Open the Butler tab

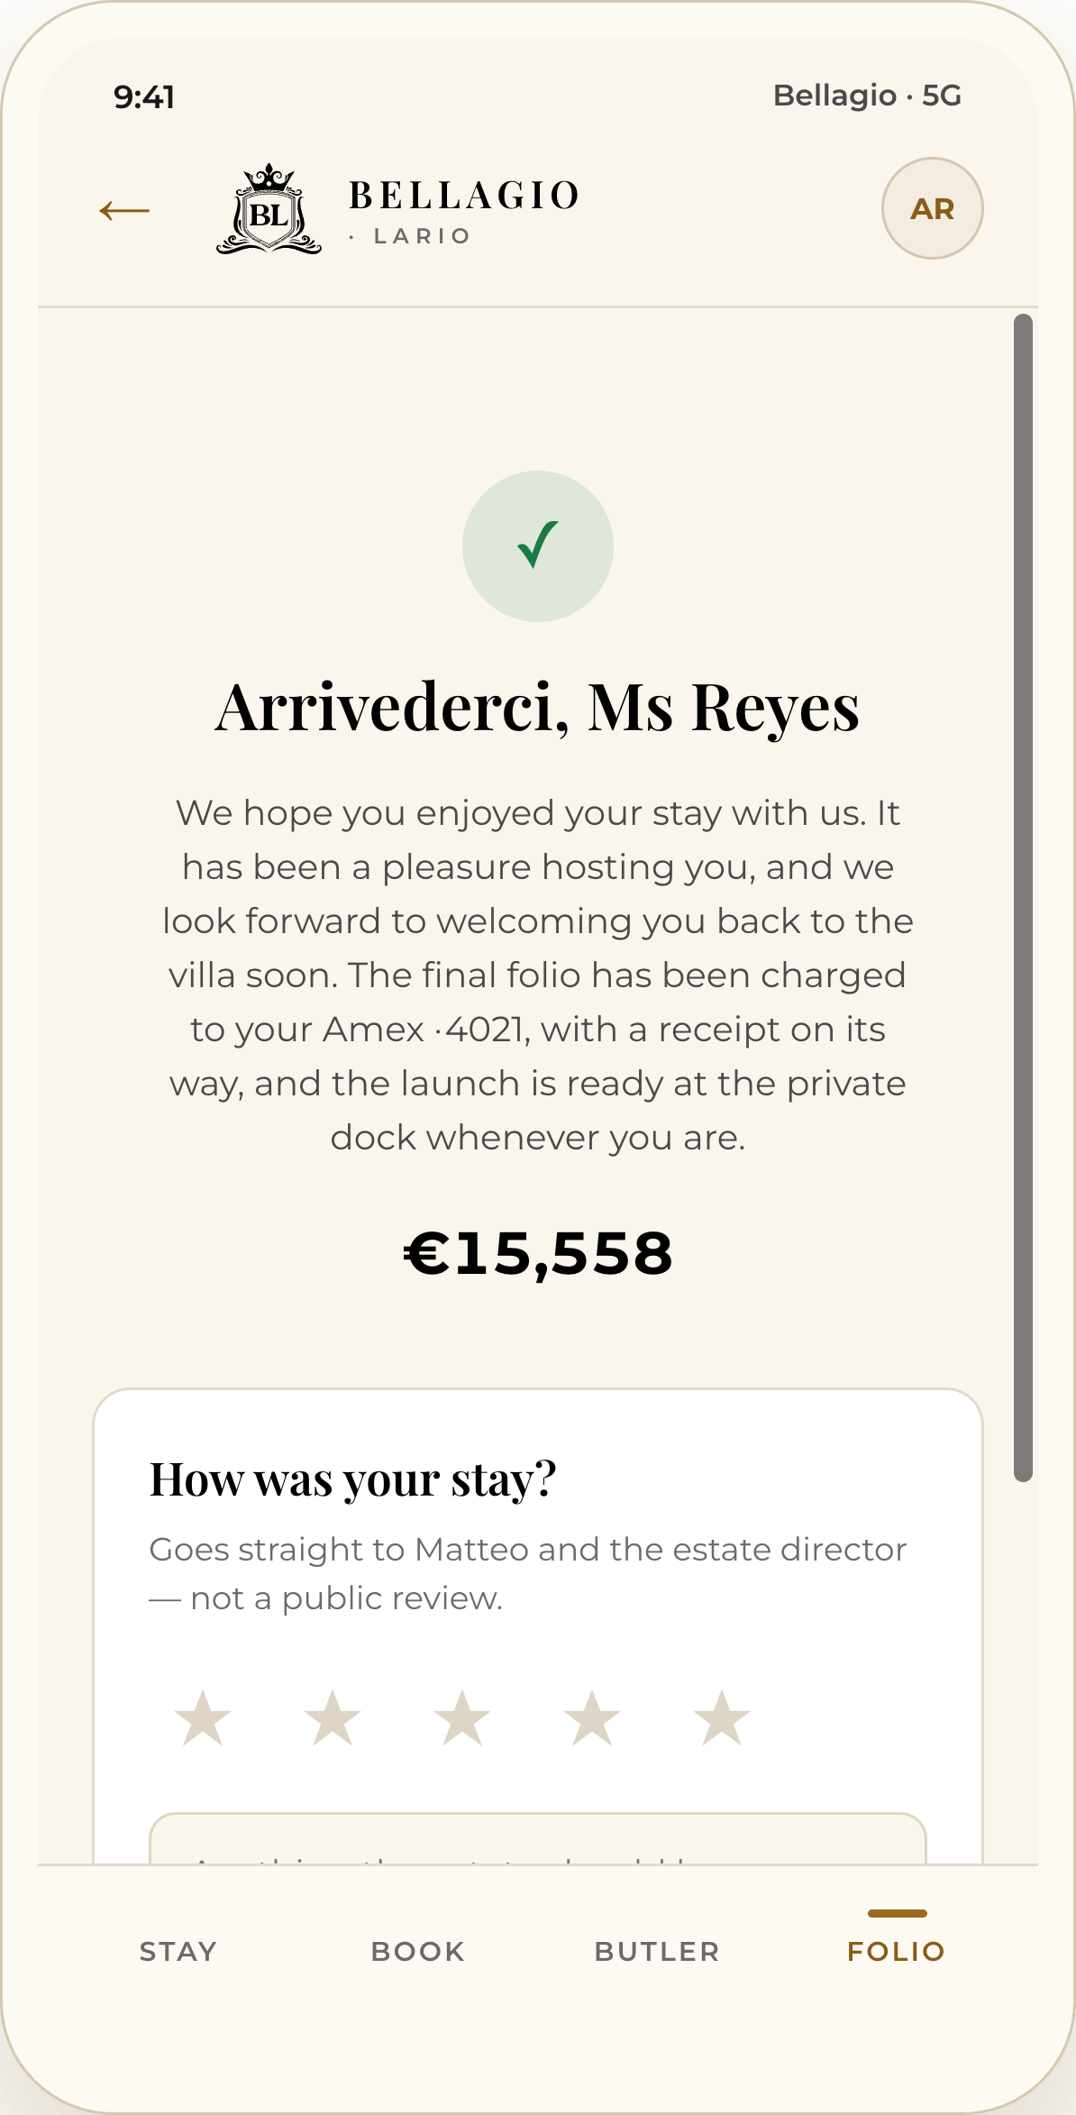(x=657, y=1951)
